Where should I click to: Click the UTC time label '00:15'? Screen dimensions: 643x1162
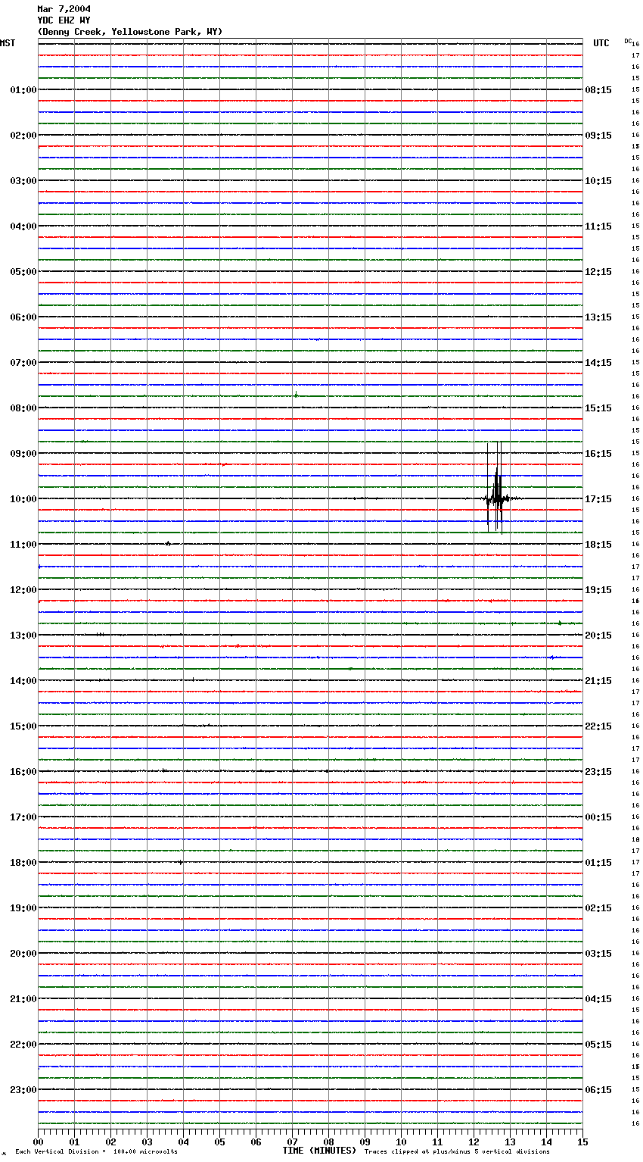pos(598,817)
